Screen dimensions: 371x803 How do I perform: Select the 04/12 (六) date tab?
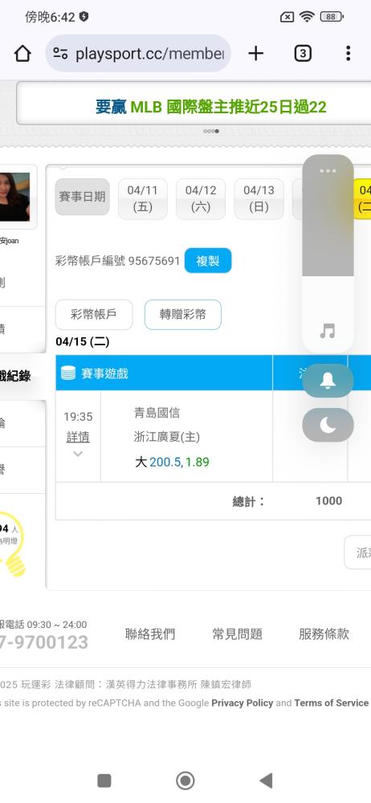[x=201, y=198]
